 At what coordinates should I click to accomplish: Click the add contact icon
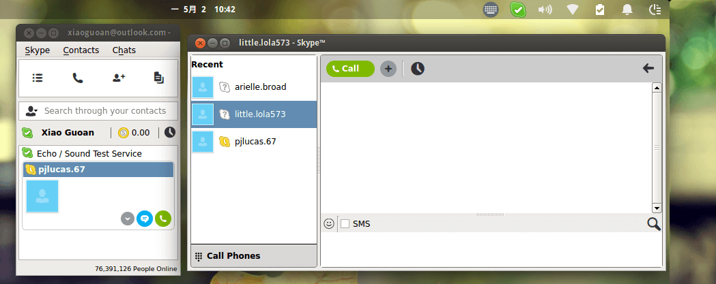coord(119,78)
